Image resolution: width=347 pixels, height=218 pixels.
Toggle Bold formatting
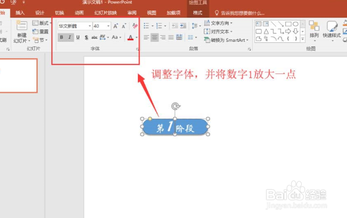pyautogui.click(x=61, y=37)
